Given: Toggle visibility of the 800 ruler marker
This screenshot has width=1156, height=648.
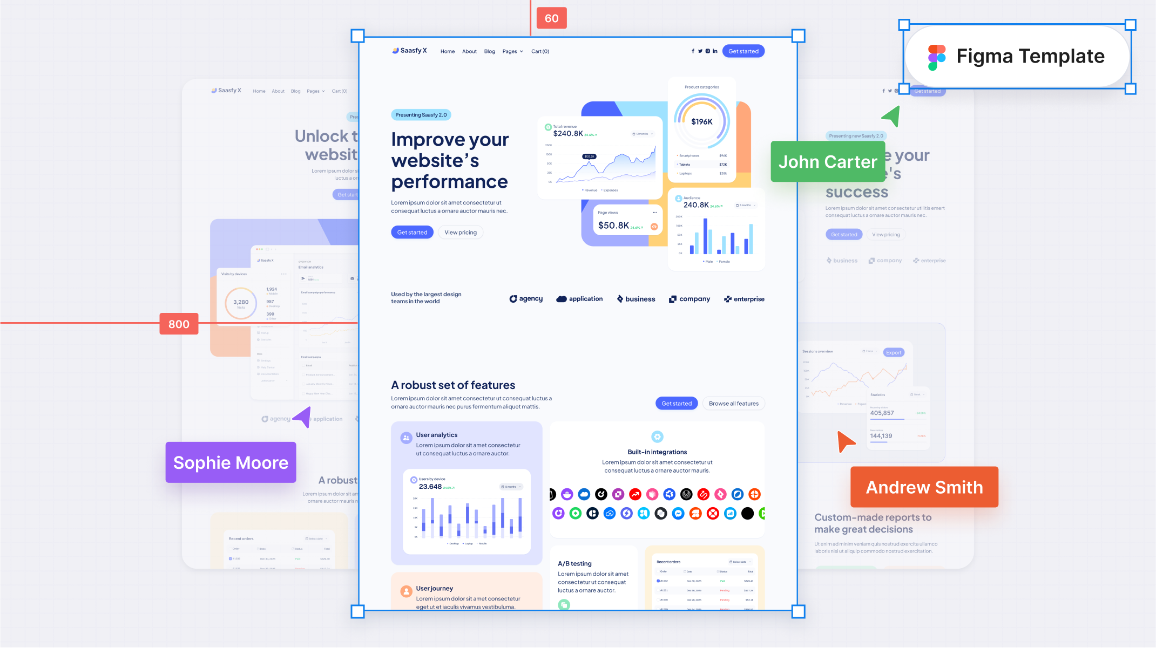Looking at the screenshot, I should click(178, 324).
